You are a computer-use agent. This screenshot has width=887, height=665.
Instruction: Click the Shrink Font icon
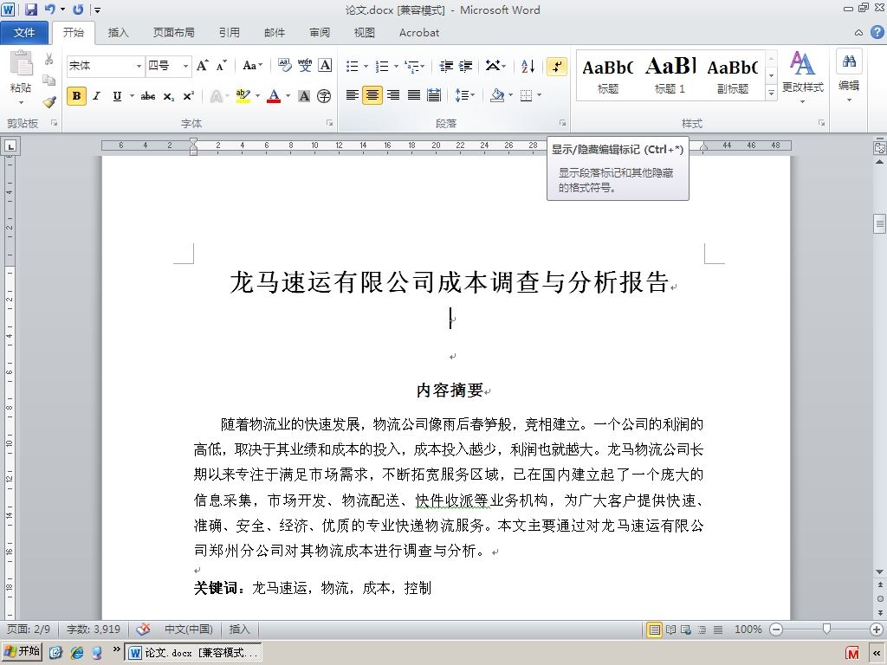(221, 66)
